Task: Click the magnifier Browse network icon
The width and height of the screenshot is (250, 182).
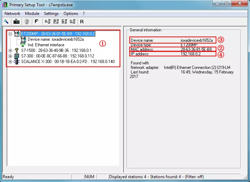Action: 6,22
